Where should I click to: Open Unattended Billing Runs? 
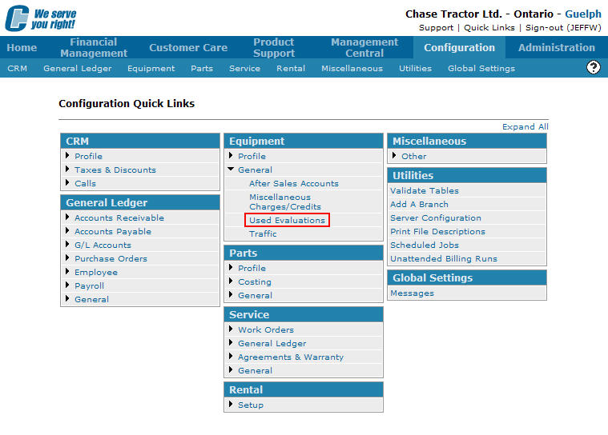coord(444,258)
